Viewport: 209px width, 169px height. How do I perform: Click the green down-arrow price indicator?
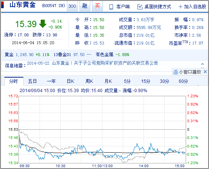43,24
